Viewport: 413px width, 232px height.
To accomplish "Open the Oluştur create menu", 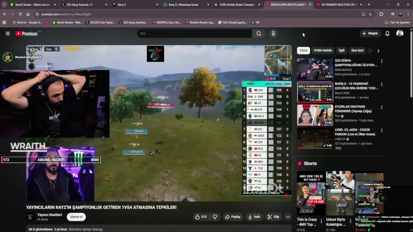I will (x=370, y=34).
